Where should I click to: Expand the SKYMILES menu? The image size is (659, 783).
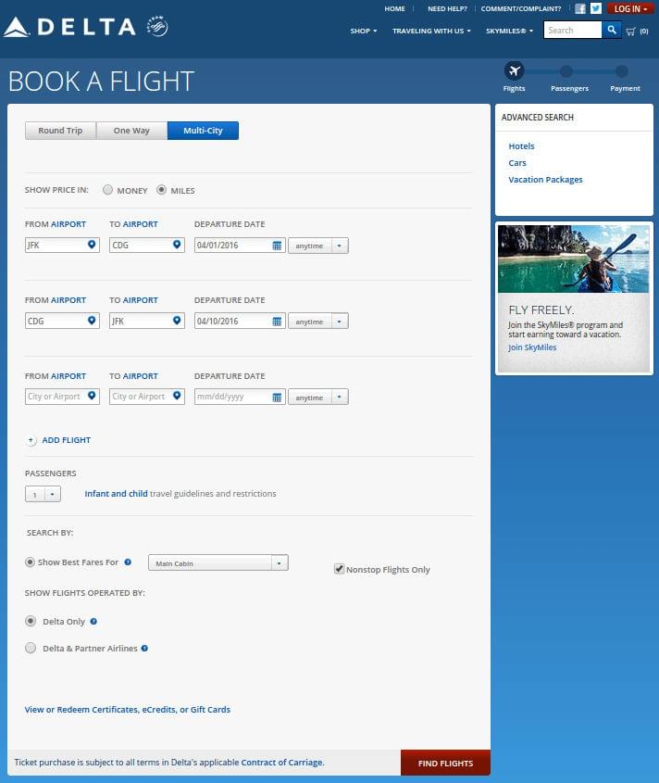(x=509, y=31)
